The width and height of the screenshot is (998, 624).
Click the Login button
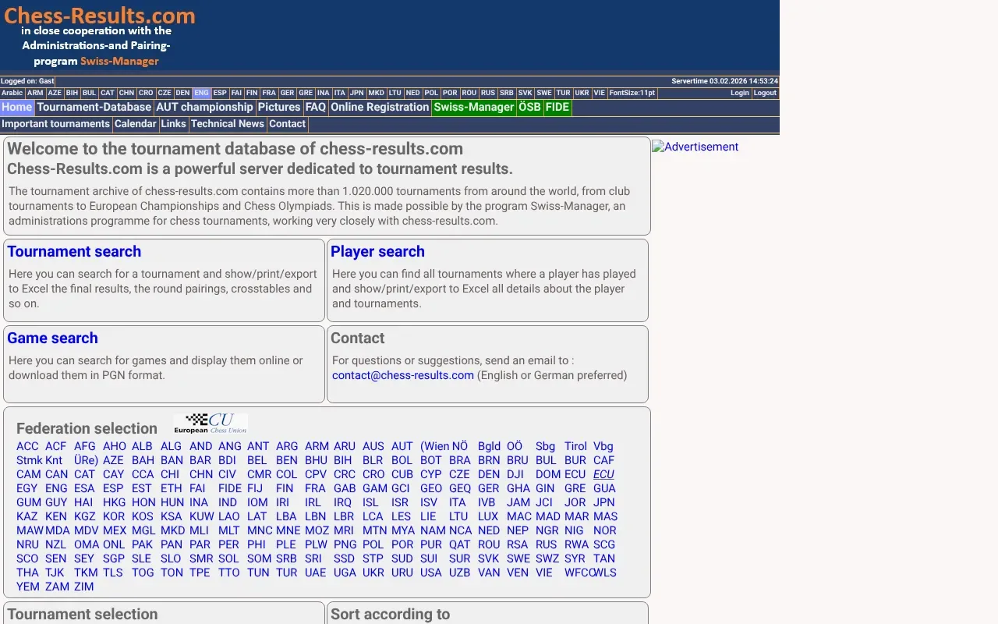(739, 93)
